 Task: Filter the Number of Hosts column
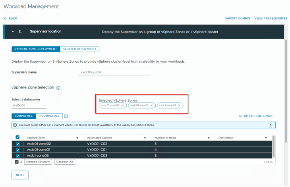pyautogui.click(x=208, y=138)
